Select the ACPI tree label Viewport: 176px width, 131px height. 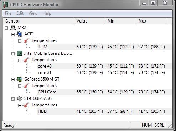29,34
